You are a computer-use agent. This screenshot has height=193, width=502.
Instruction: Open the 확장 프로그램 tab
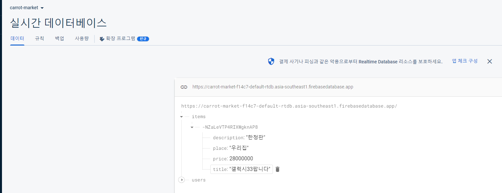[124, 39]
